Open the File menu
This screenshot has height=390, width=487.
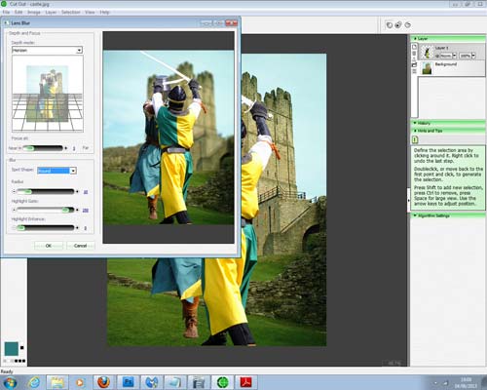[x=6, y=12]
